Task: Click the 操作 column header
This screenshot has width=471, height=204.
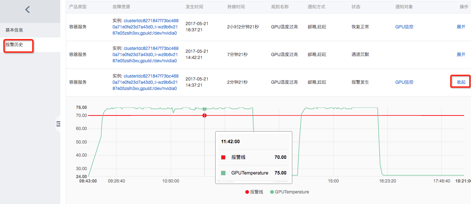Action: (464, 7)
